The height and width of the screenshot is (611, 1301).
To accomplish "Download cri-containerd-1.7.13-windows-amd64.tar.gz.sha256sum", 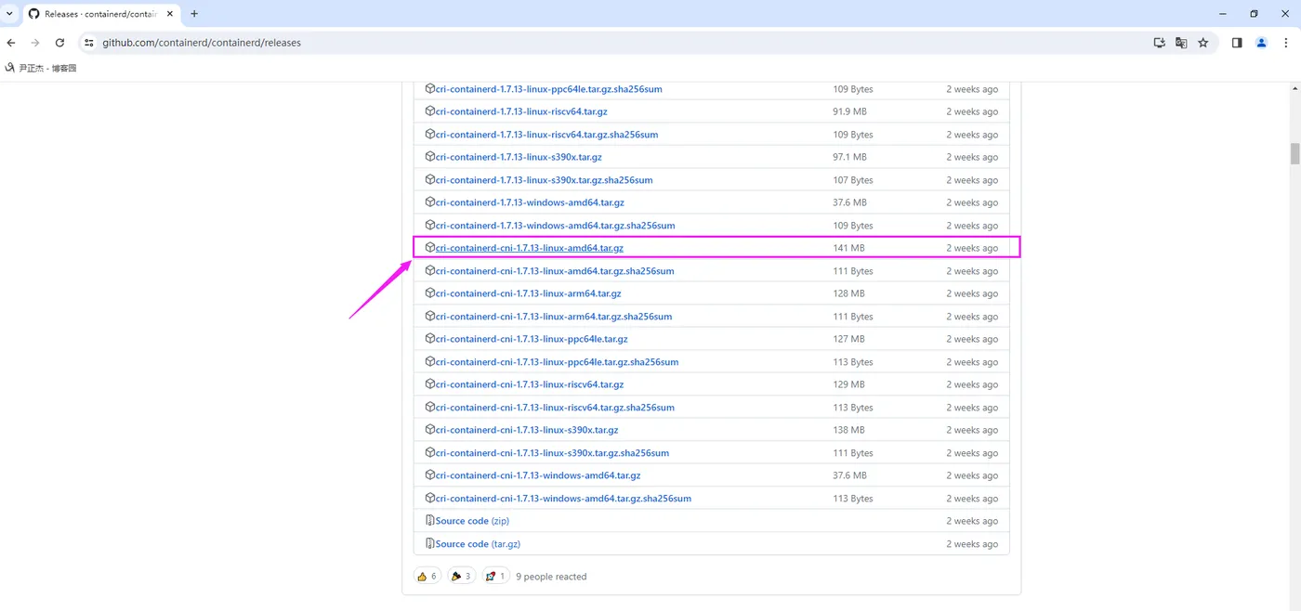I will pos(555,226).
